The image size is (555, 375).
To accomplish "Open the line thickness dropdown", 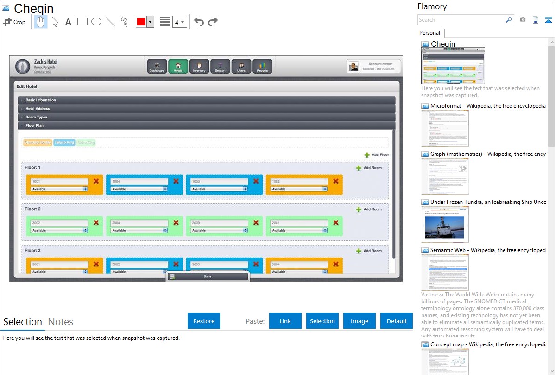I will point(179,22).
